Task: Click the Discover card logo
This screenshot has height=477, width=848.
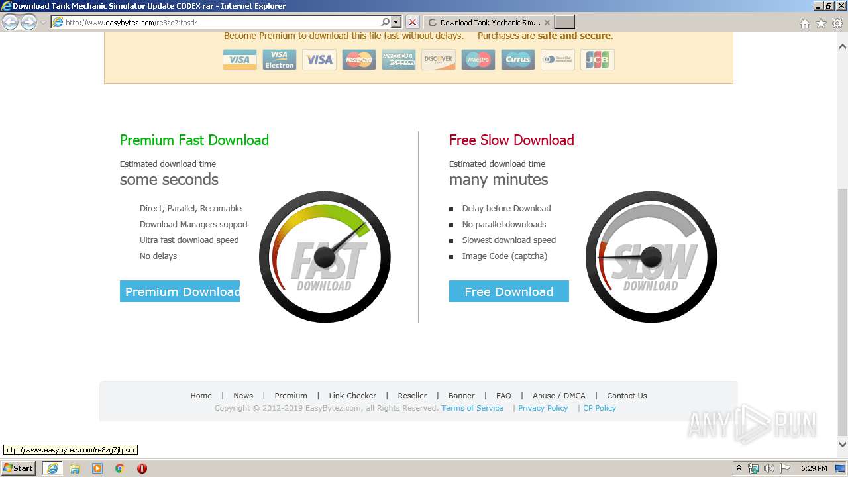Action: pos(438,60)
